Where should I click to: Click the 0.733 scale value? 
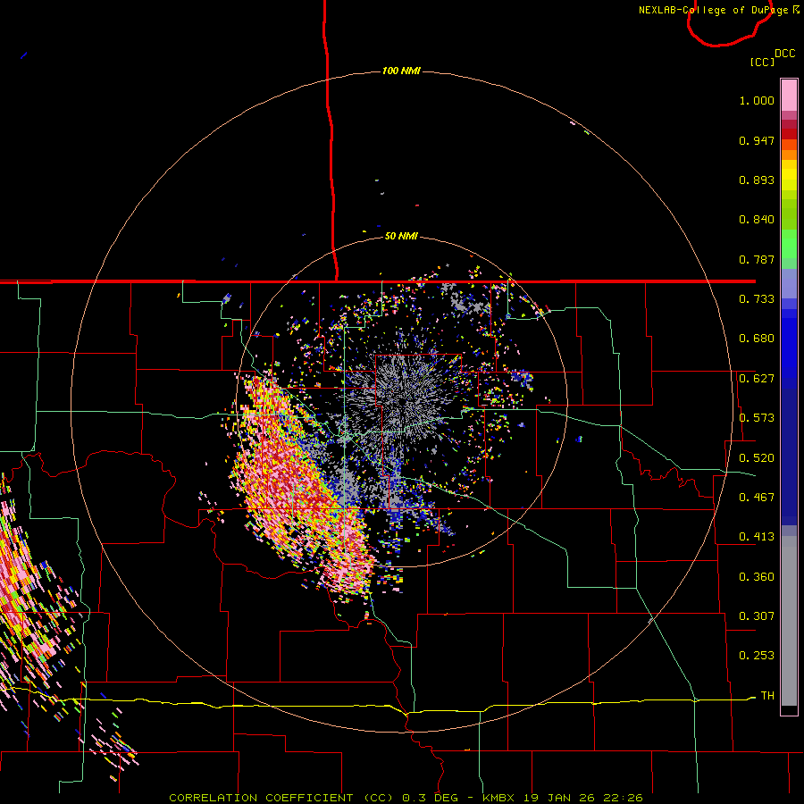point(757,299)
